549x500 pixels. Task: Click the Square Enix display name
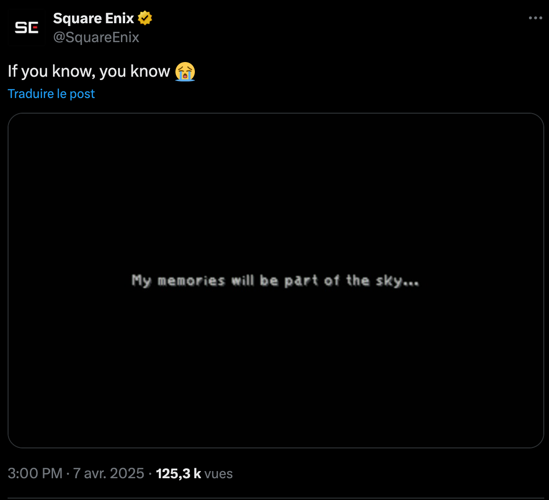(93, 18)
